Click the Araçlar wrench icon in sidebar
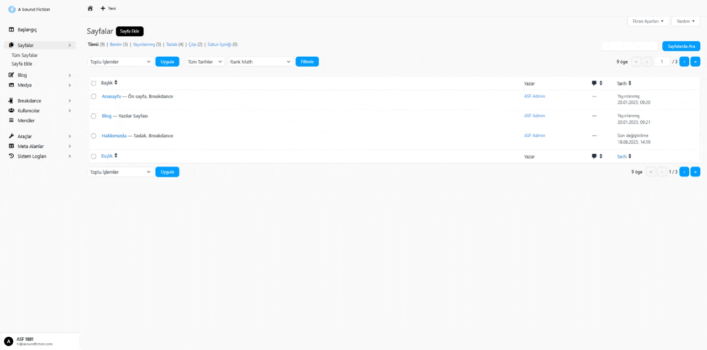 12,136
